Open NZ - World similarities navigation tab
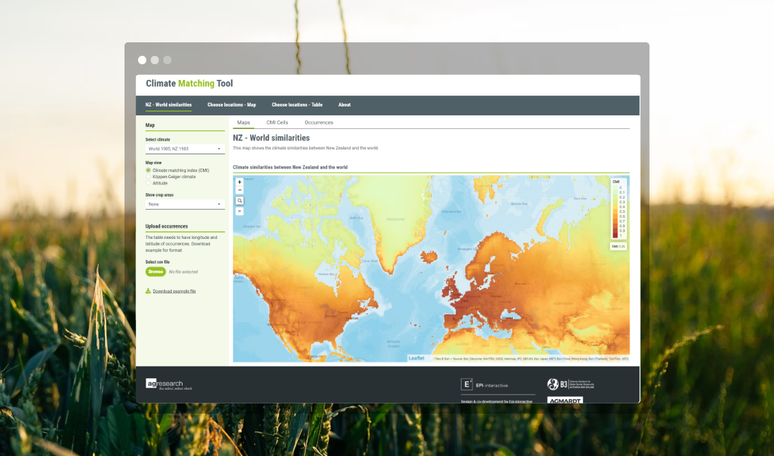Image resolution: width=774 pixels, height=456 pixels. pos(168,104)
